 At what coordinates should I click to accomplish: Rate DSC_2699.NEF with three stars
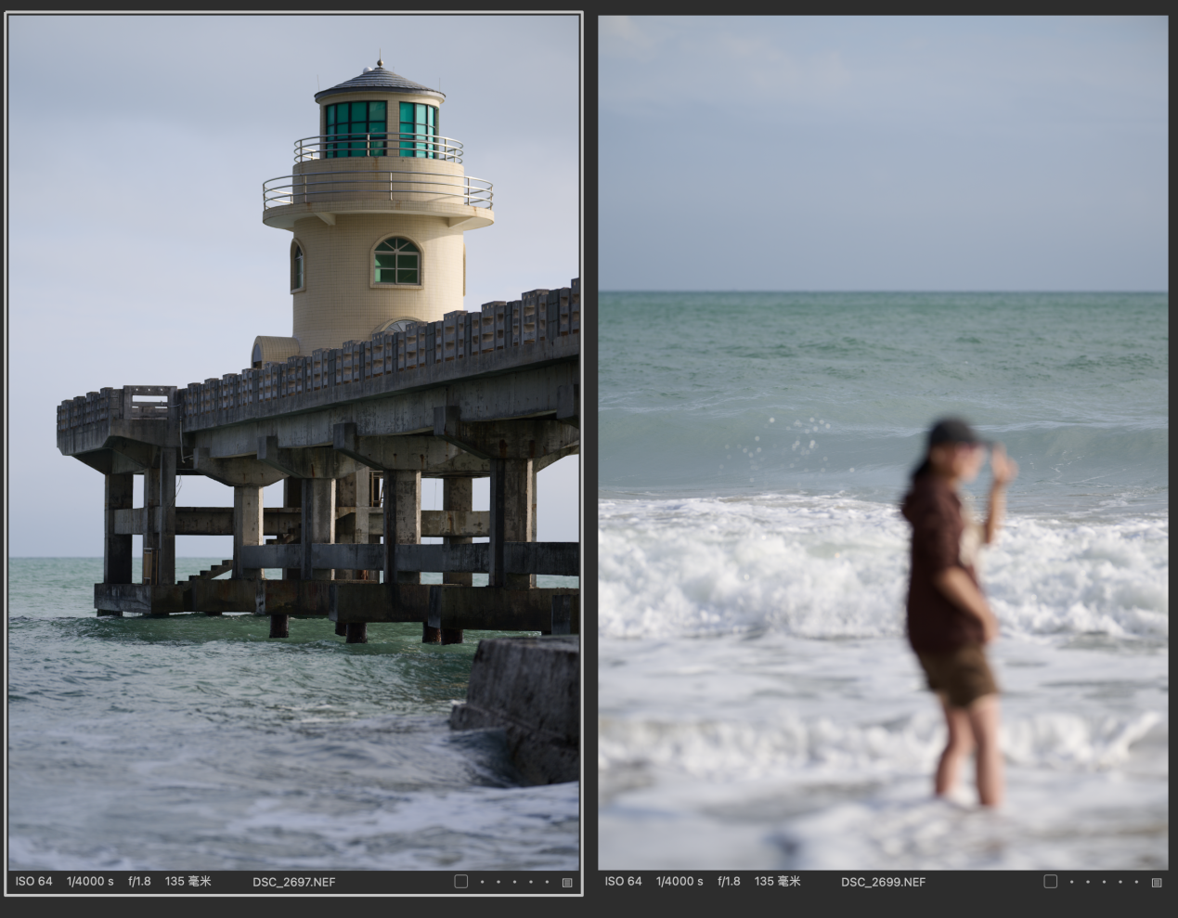(1104, 883)
